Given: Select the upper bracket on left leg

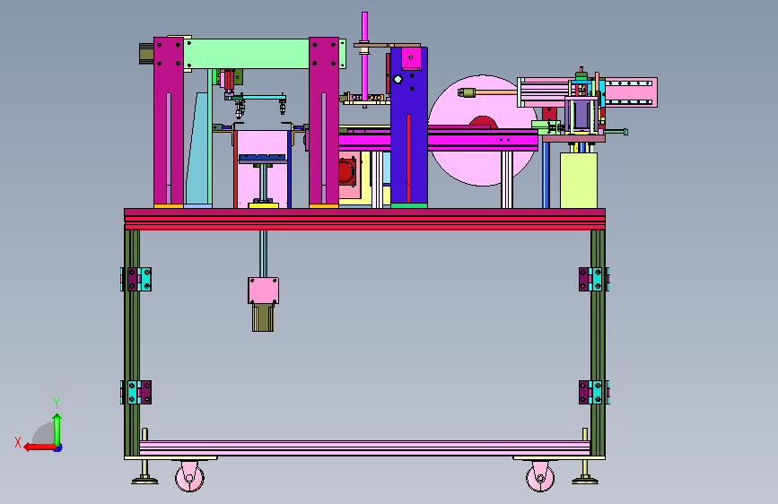Looking at the screenshot, I should coord(136,279).
